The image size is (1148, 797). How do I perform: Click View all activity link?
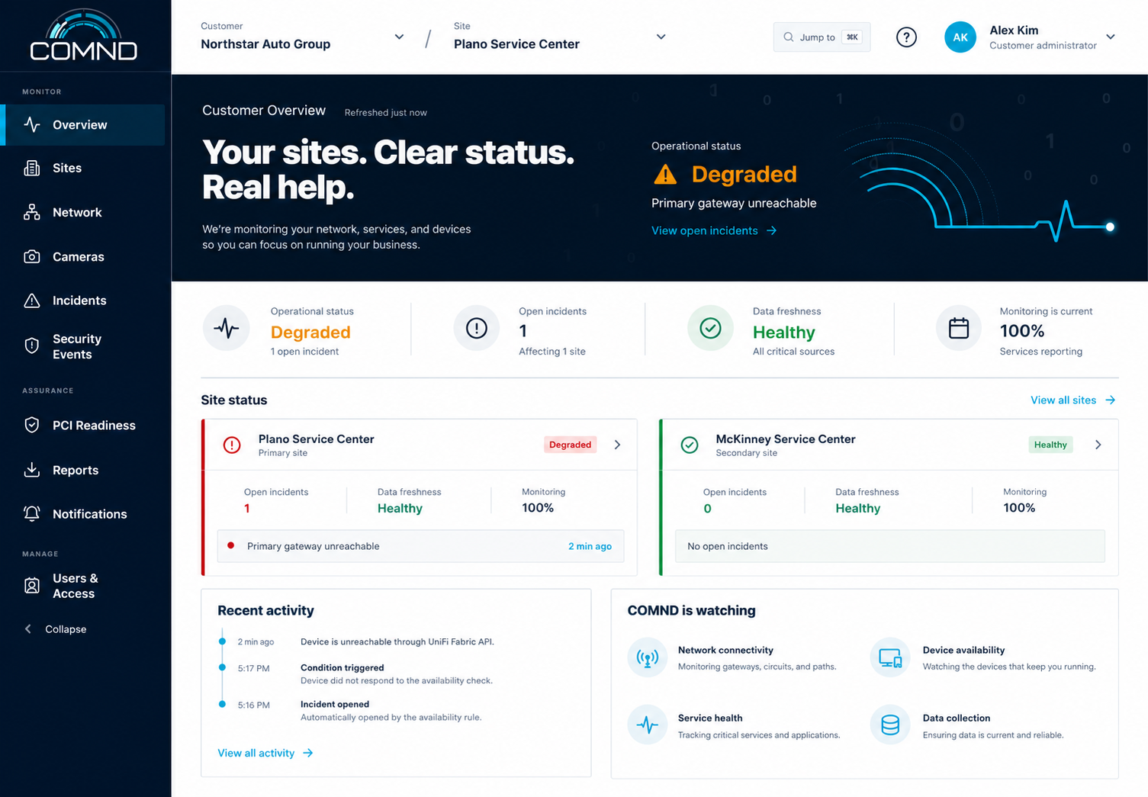pyautogui.click(x=265, y=753)
